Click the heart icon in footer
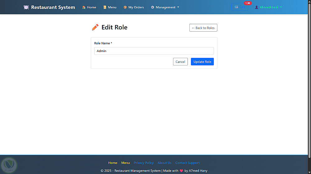Screen dimensions: 311x174 pyautogui.click(x=181, y=171)
